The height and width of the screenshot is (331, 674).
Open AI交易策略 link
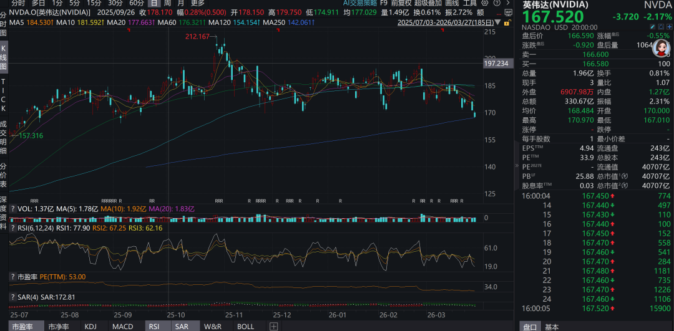[359, 3]
